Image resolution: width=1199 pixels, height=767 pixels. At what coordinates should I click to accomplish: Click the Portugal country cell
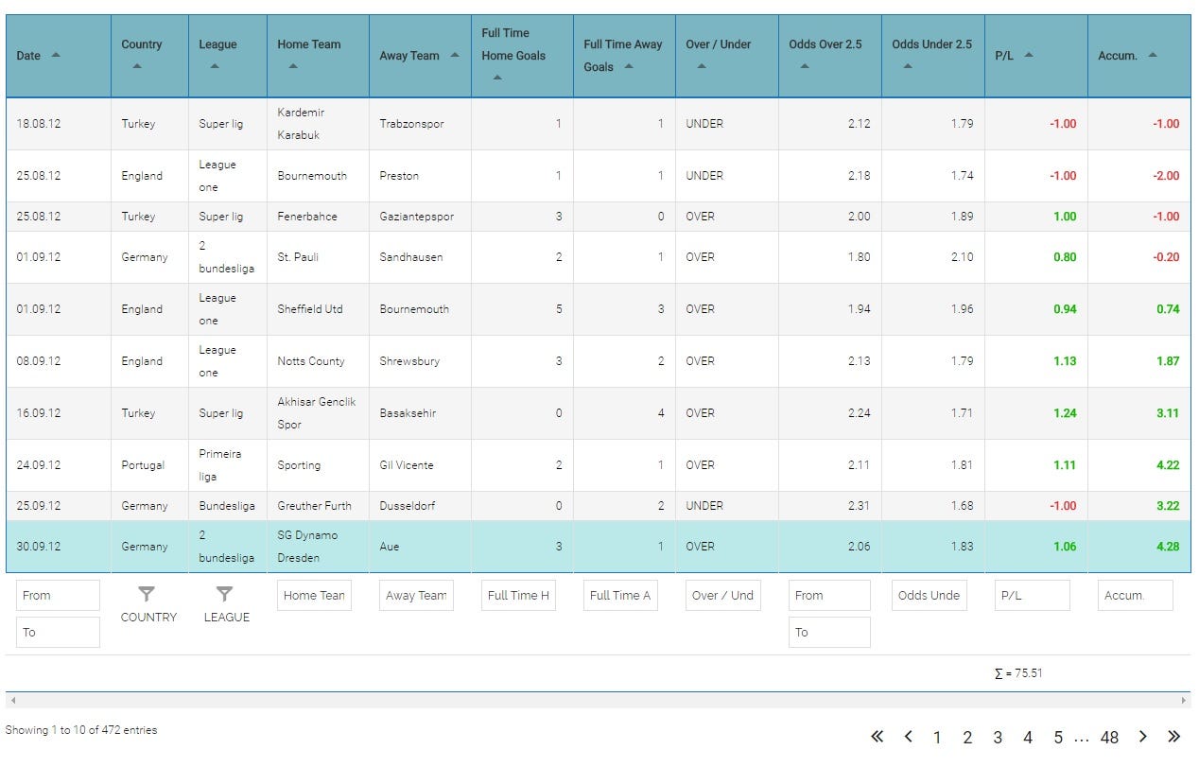click(x=149, y=464)
